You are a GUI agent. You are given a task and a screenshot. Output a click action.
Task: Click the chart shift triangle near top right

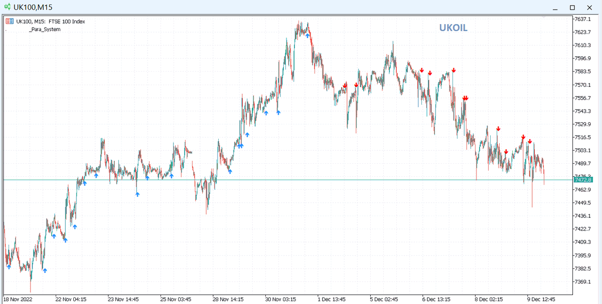[544, 17]
